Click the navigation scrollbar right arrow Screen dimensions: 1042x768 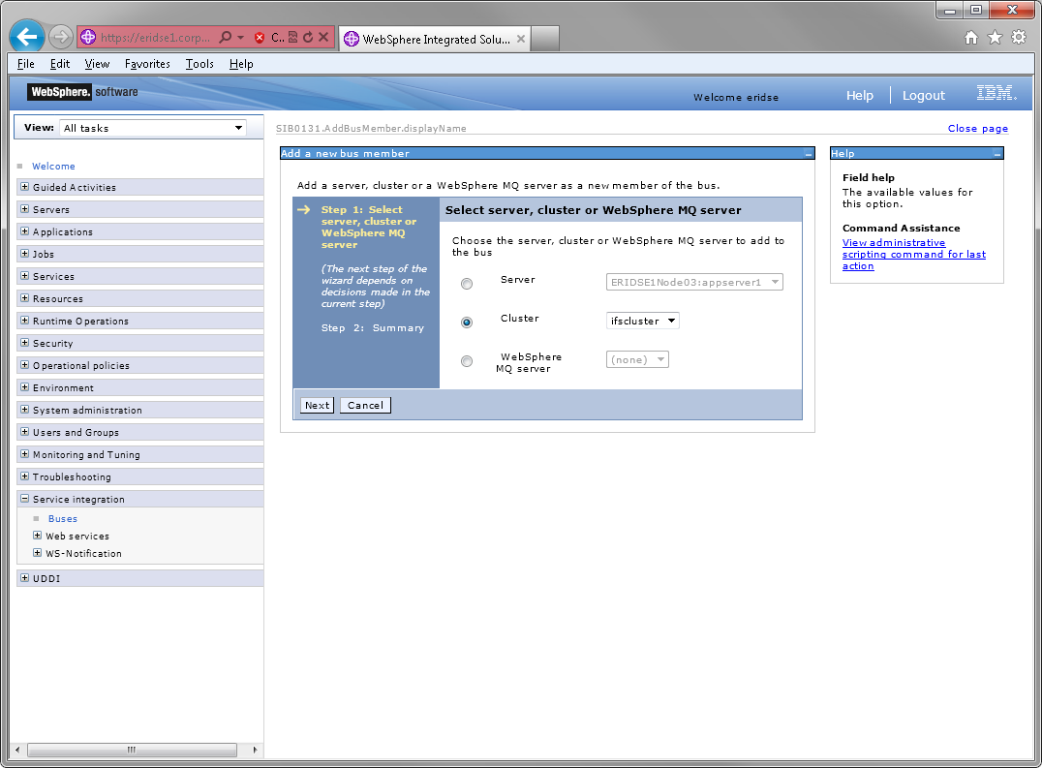pyautogui.click(x=255, y=750)
